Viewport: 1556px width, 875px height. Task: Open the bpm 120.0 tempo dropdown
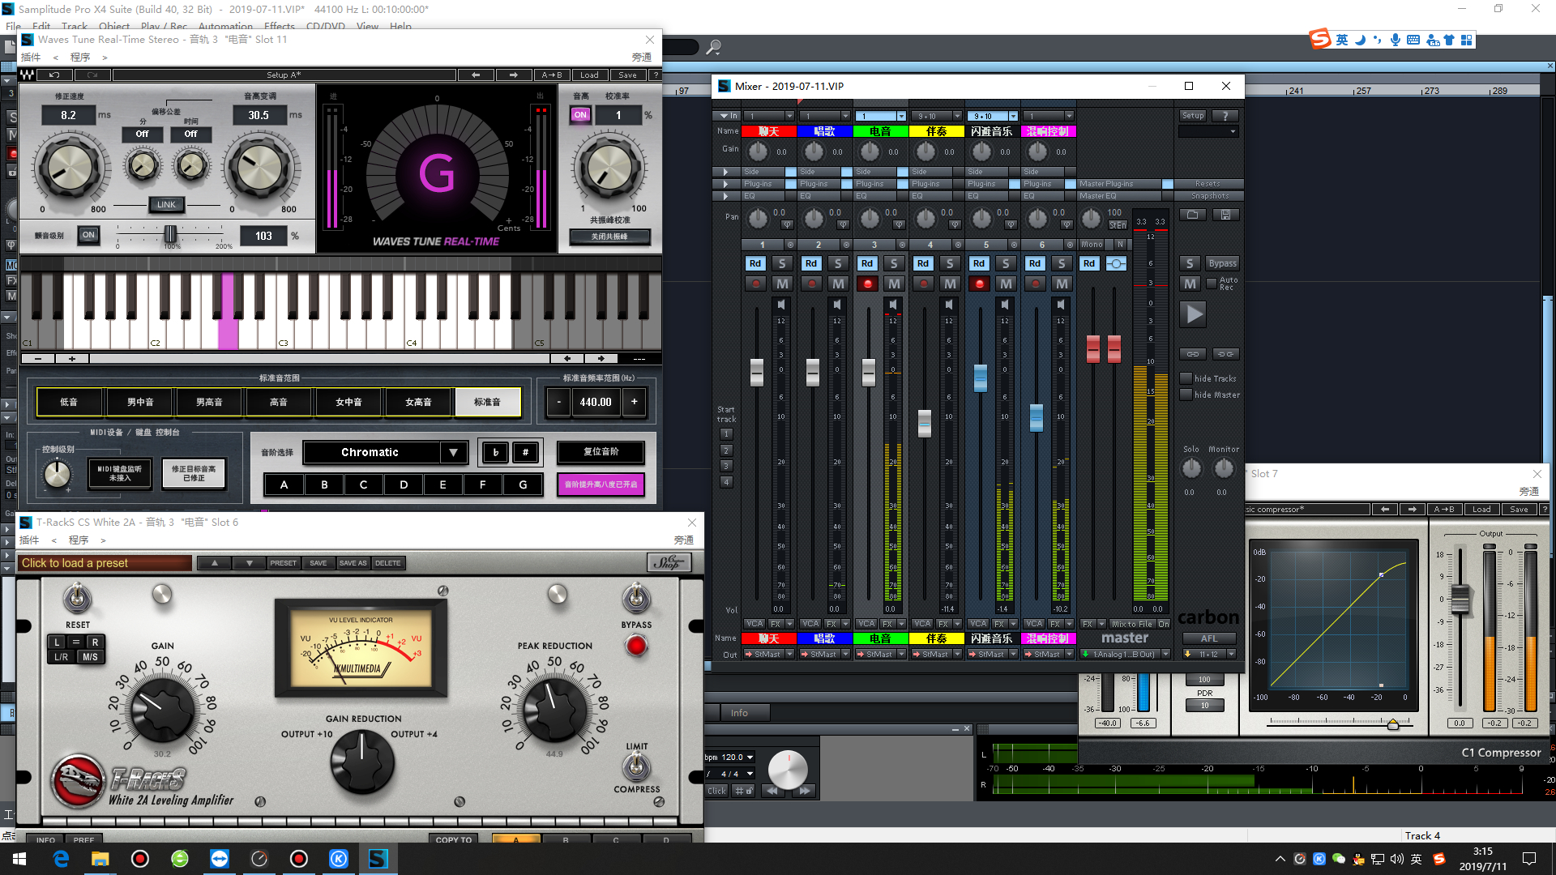click(750, 758)
